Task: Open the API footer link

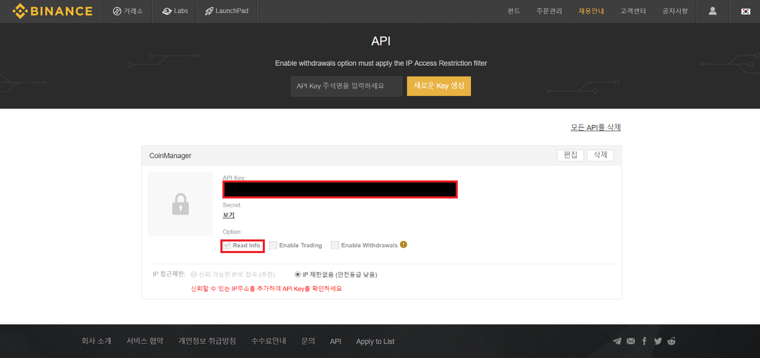Action: 335,341
